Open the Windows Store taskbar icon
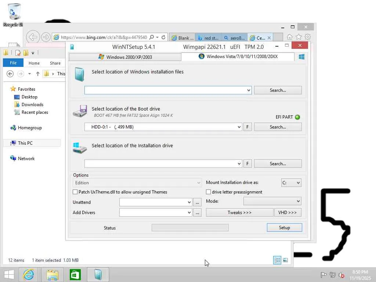 [75, 275]
